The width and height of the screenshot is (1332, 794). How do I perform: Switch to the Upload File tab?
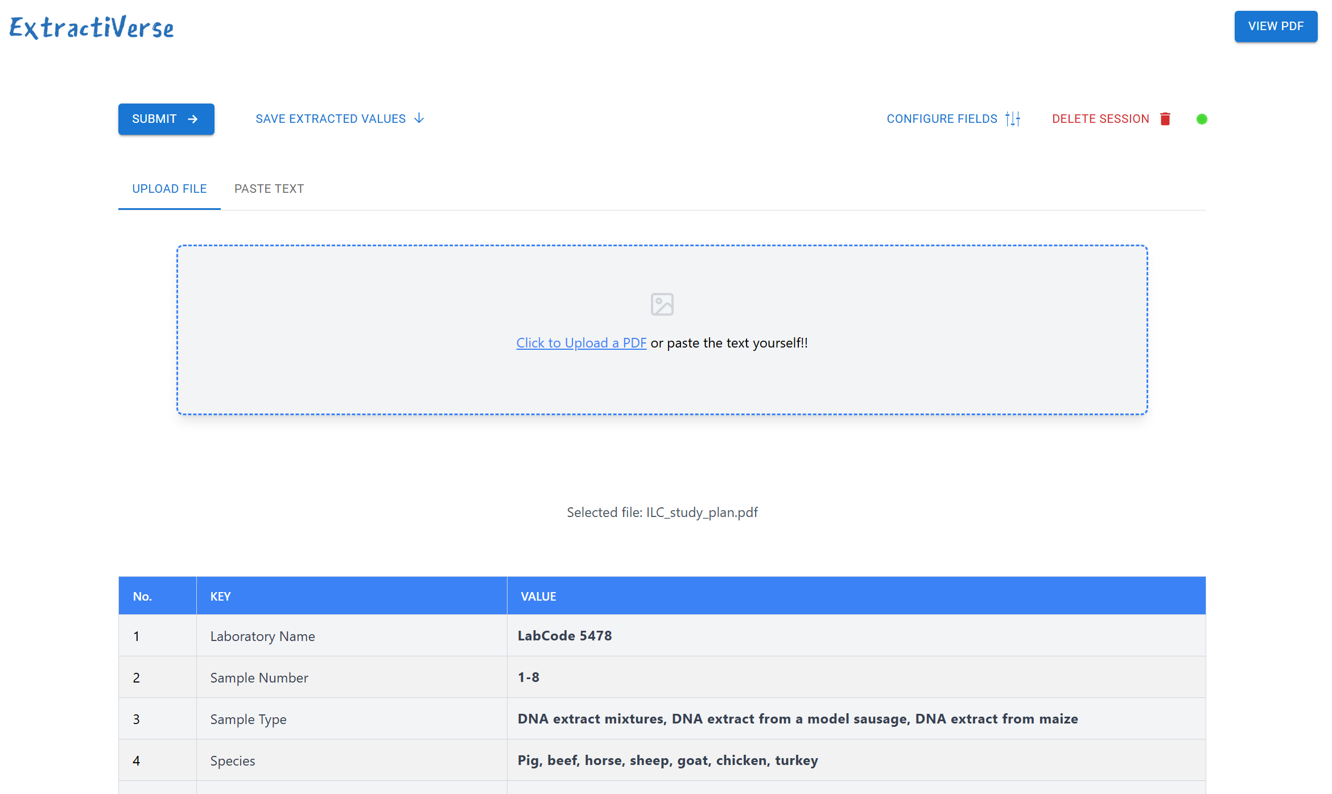click(170, 189)
